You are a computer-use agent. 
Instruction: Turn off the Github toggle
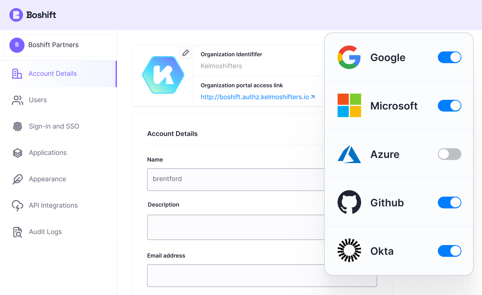450,202
